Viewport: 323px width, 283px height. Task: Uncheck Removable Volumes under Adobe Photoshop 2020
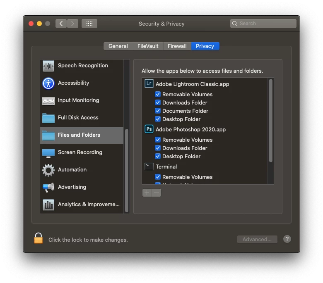coord(158,140)
